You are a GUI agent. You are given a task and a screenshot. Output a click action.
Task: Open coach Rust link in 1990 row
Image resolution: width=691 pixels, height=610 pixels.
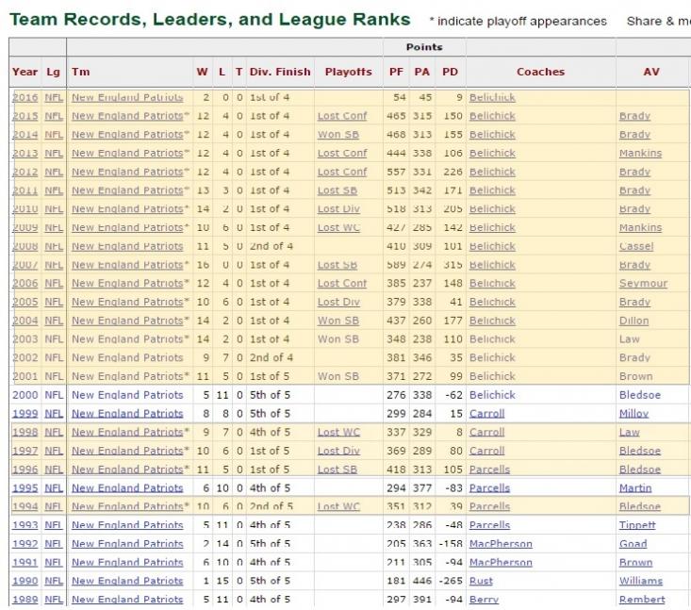[x=481, y=581]
